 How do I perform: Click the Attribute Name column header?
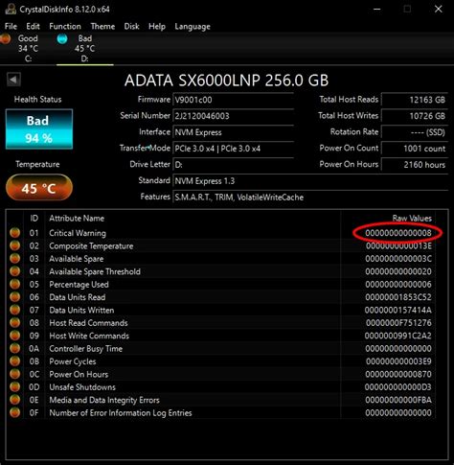(77, 219)
